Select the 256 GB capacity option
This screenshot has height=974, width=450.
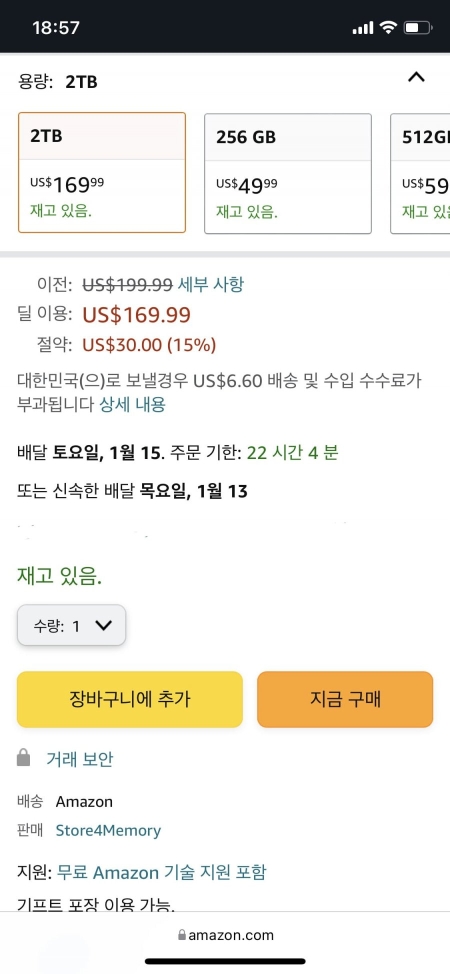(288, 173)
